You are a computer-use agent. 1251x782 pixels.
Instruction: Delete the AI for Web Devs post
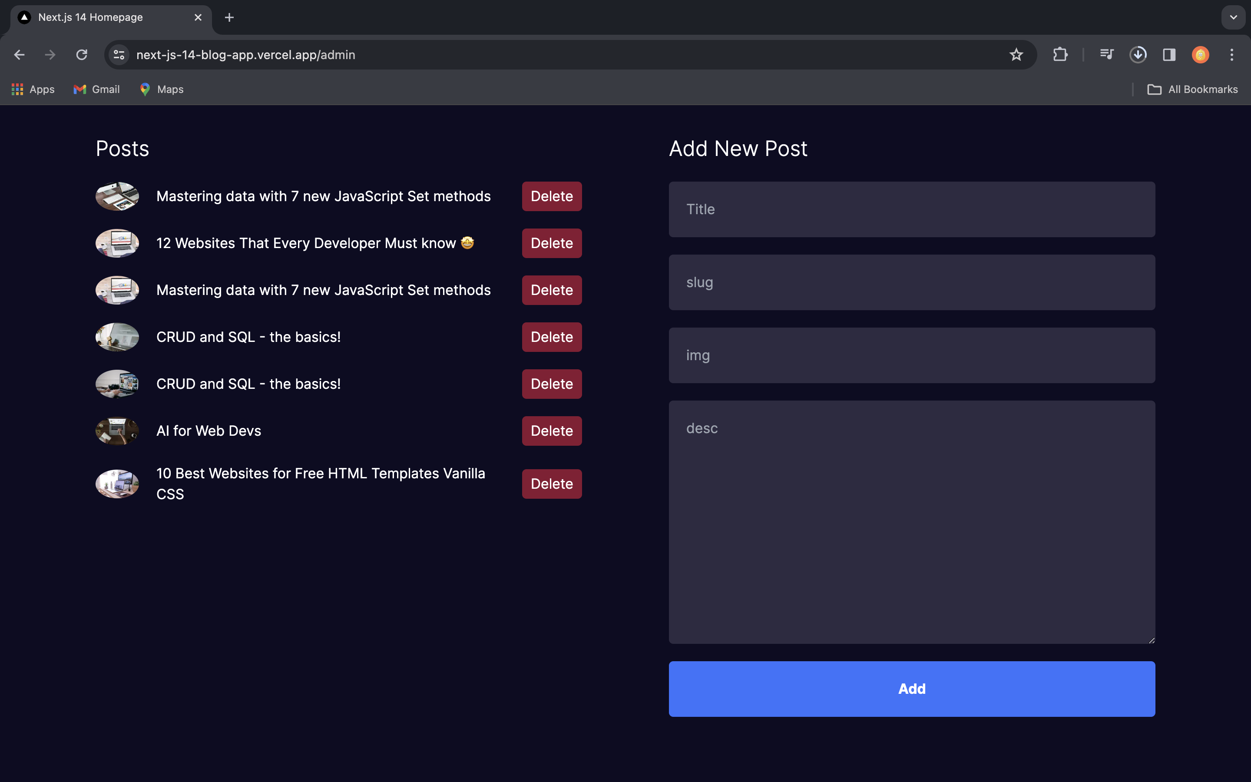coord(552,431)
